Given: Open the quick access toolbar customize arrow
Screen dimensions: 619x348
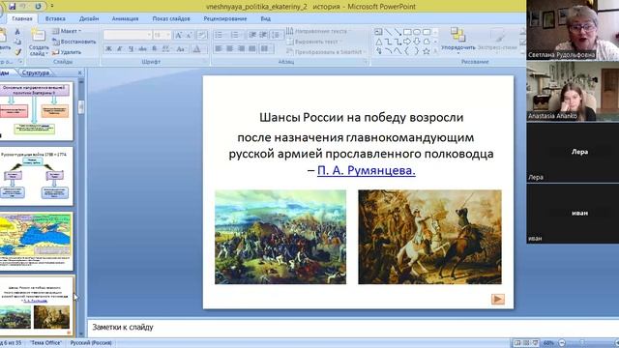Looking at the screenshot, I should click(x=51, y=6).
